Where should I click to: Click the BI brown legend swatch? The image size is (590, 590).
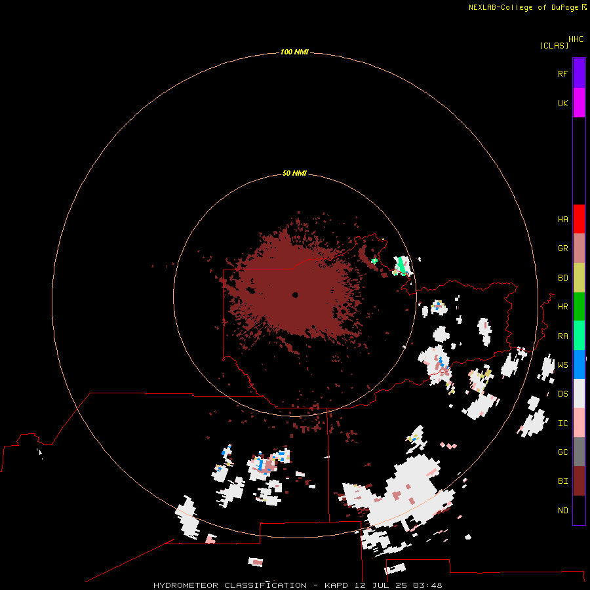(x=579, y=481)
